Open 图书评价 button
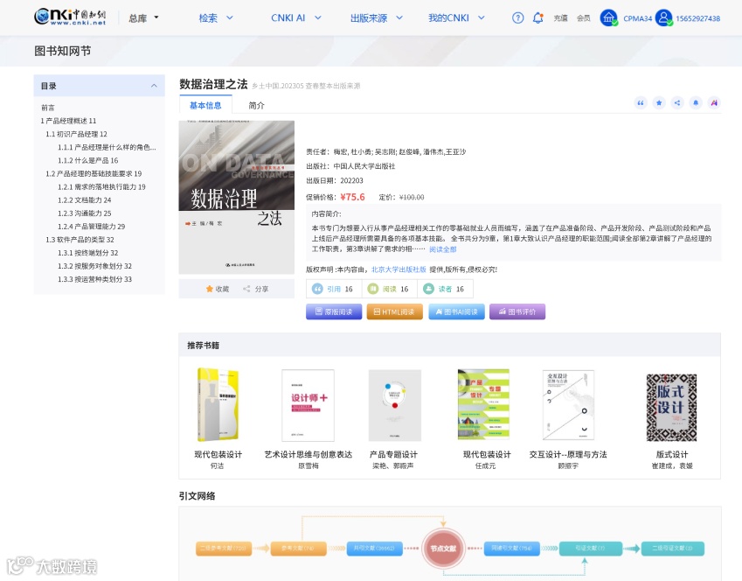742x581 pixels. tap(517, 311)
